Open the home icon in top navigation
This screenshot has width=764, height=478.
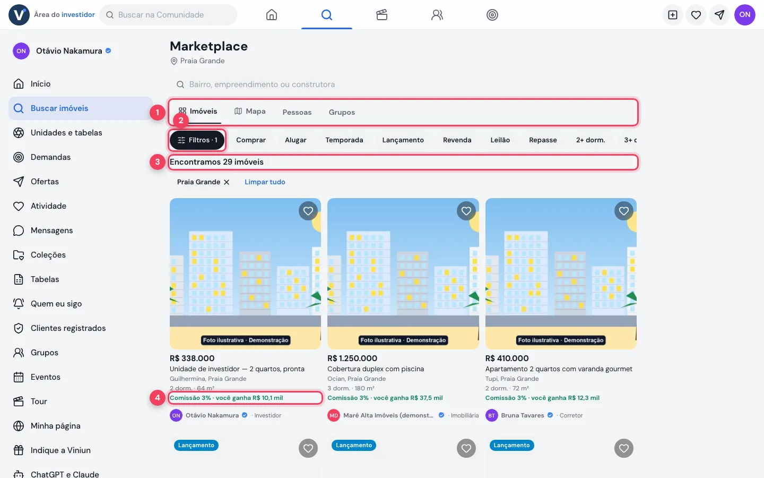(x=272, y=15)
